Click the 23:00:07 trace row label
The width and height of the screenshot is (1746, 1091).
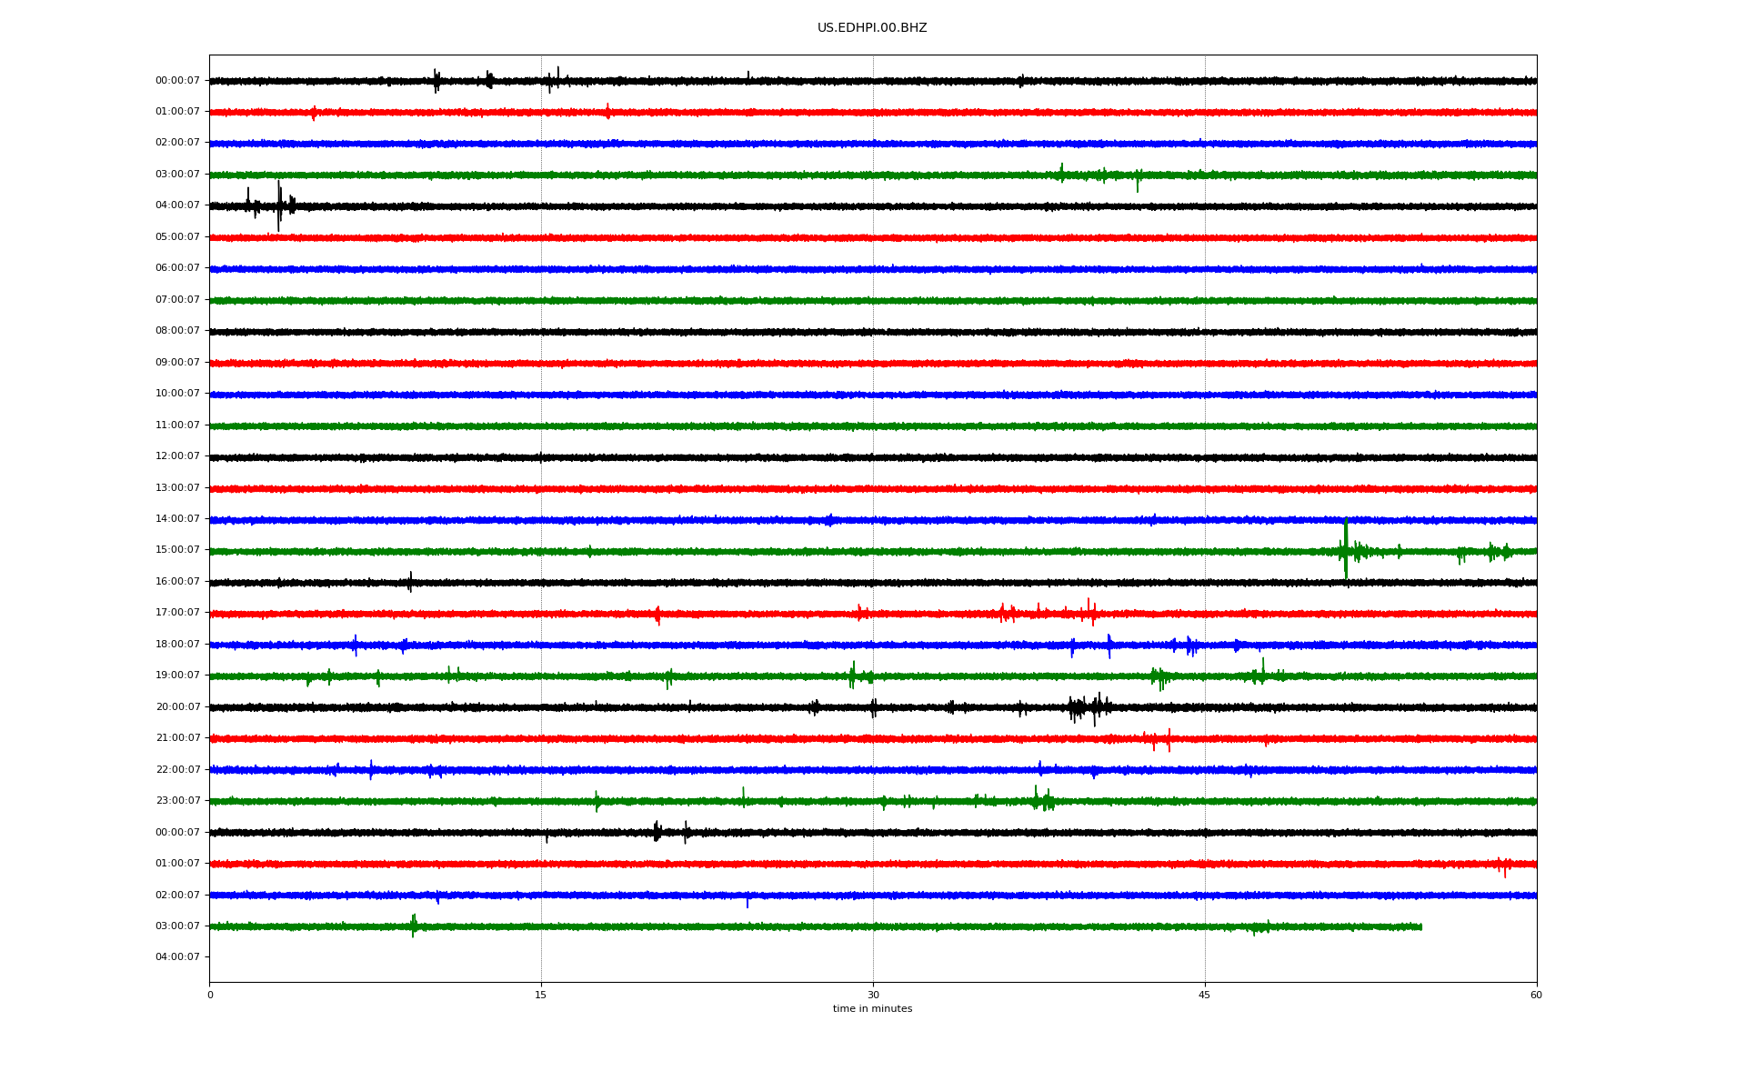[177, 801]
